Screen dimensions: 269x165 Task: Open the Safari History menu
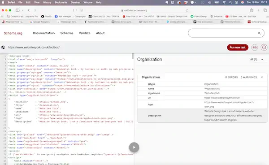(47, 2)
